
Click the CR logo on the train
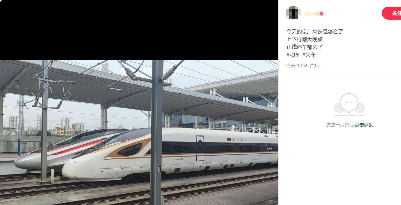point(269,148)
